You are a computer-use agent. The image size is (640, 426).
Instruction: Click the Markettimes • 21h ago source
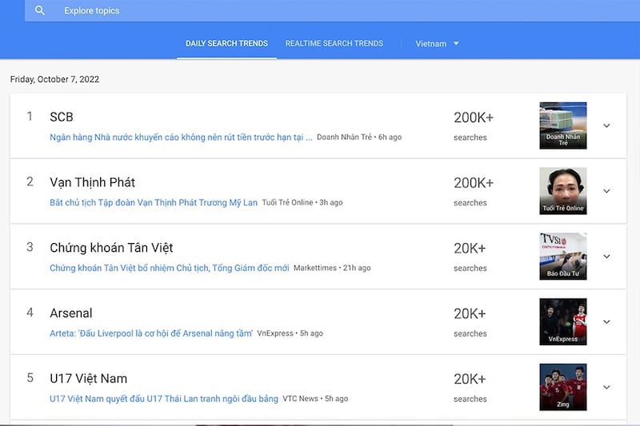click(332, 268)
